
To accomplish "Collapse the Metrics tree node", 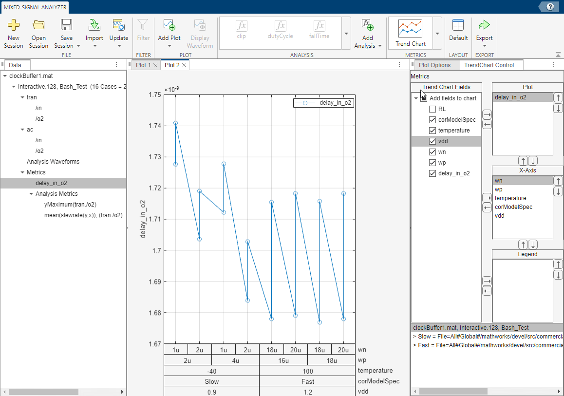I will (22, 172).
